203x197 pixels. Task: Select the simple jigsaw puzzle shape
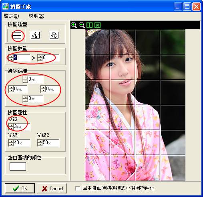35,35
